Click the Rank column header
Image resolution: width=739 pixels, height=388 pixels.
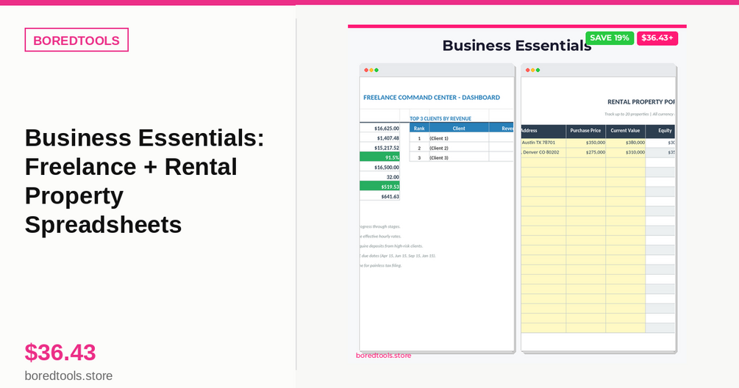[419, 128]
